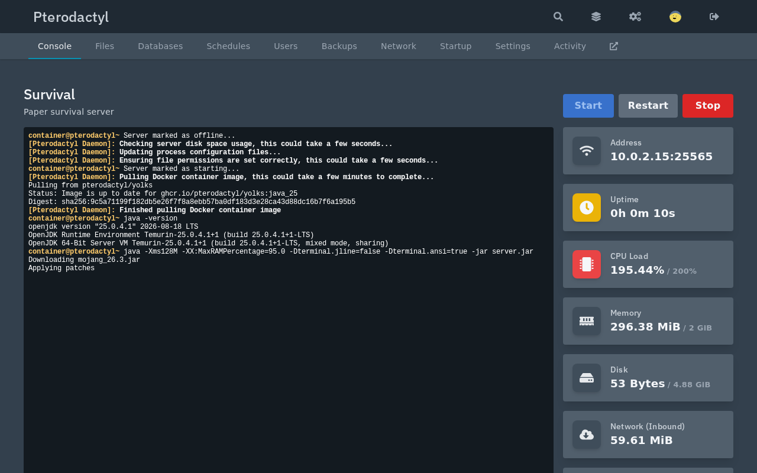Open the Files tab

[105, 46]
